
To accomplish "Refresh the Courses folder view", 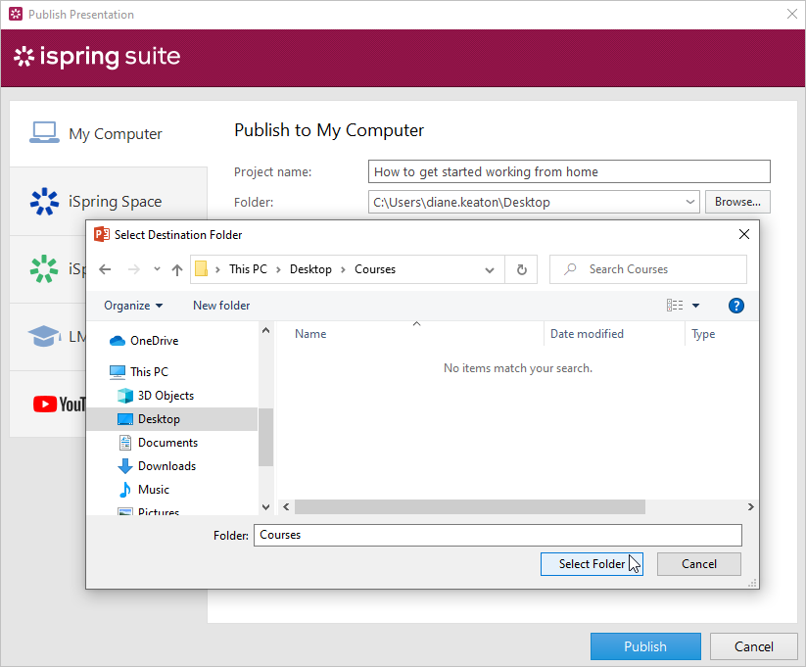I will 521,269.
